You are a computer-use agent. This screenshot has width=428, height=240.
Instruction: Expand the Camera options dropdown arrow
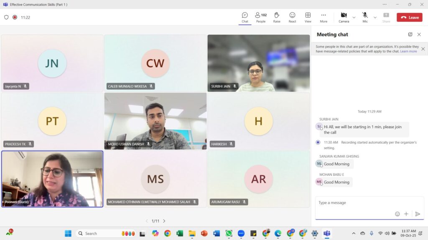[x=354, y=17]
